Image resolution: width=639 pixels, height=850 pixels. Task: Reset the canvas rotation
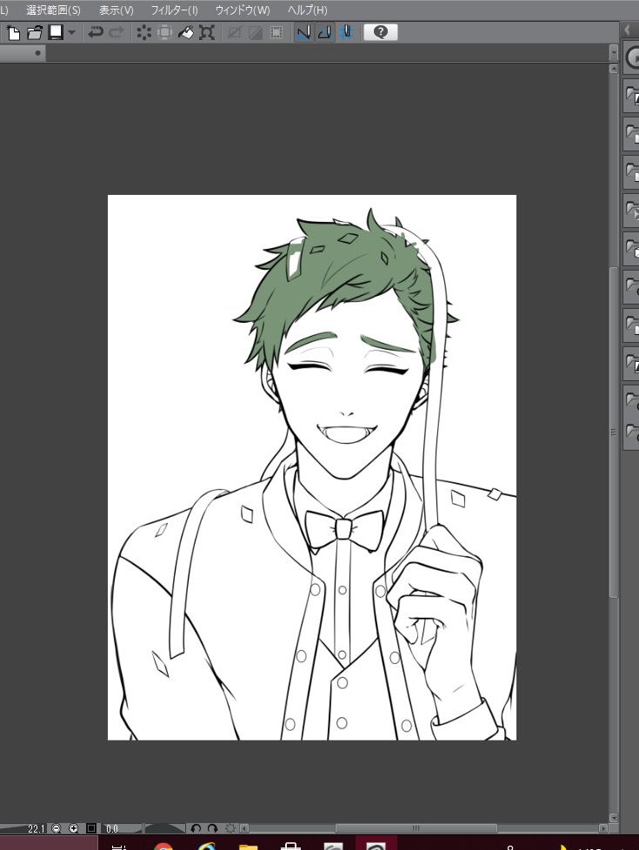230,828
